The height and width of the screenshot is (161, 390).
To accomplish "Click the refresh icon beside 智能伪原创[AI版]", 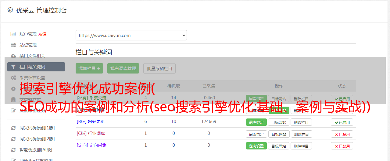I will coord(13,150).
